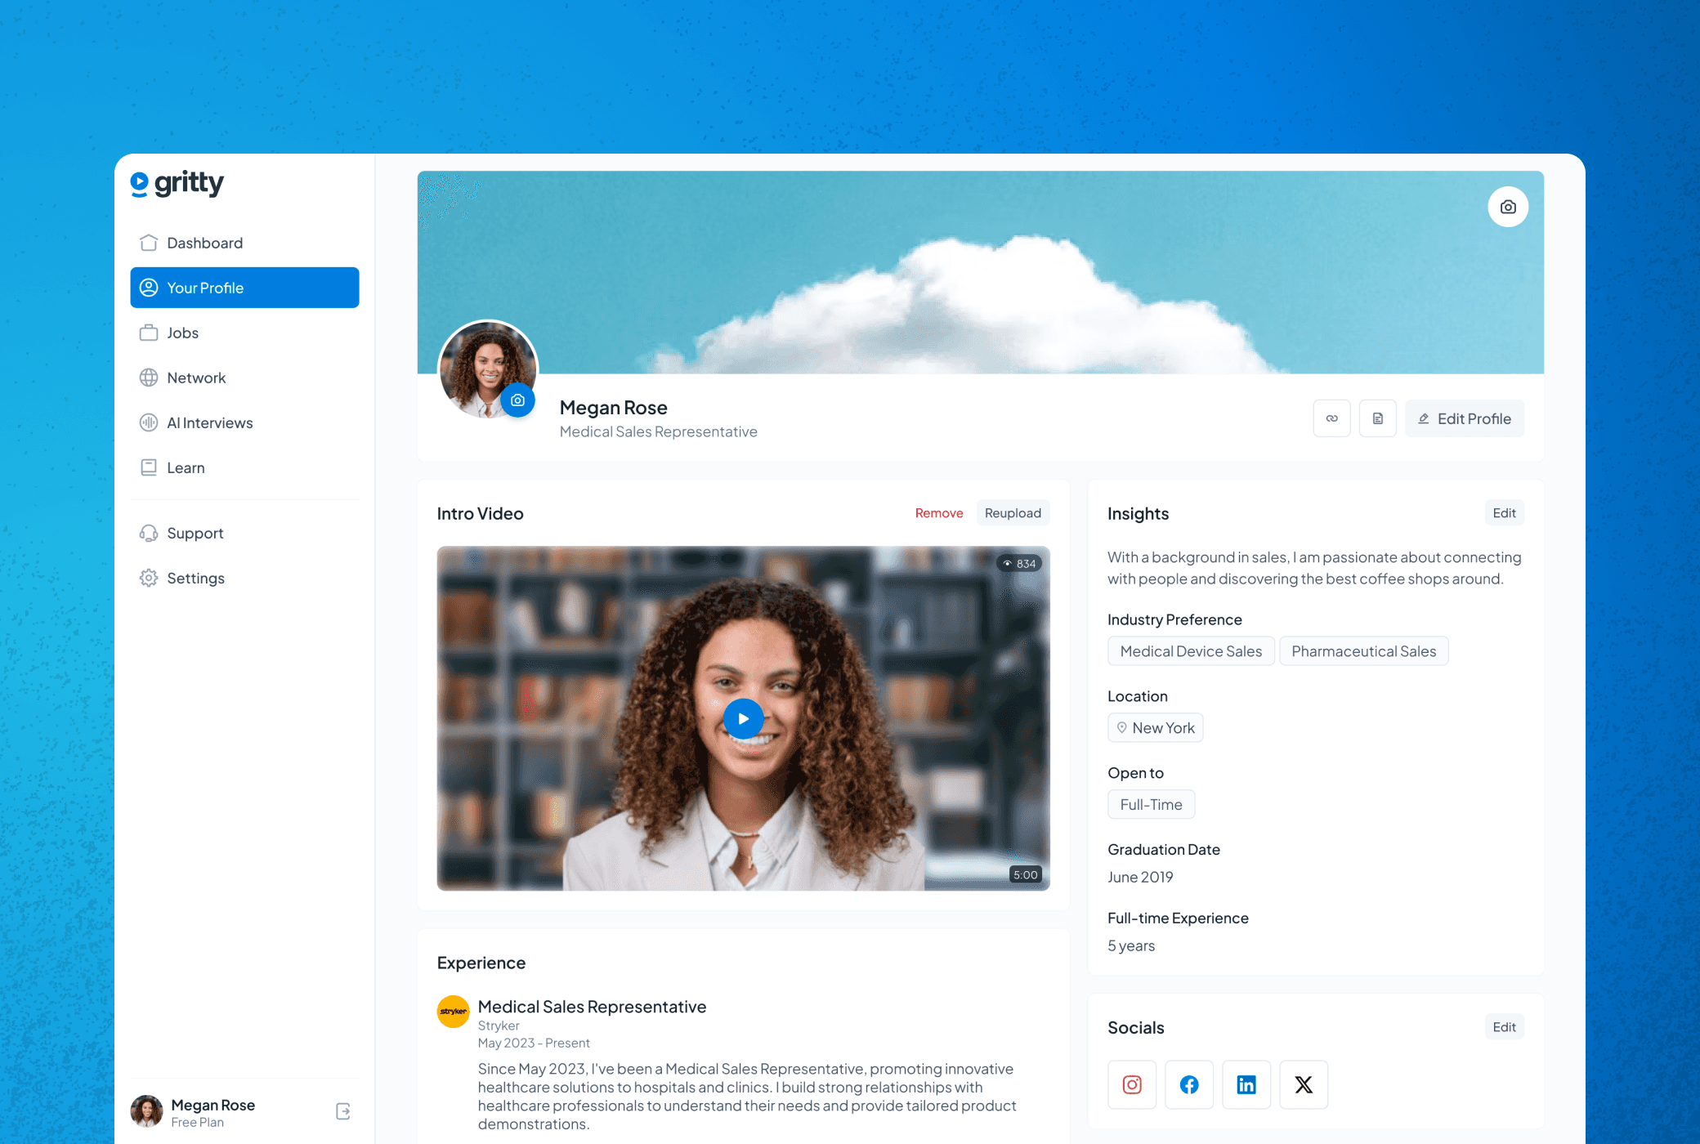Image resolution: width=1700 pixels, height=1144 pixels.
Task: Remove the intro video
Action: [939, 513]
